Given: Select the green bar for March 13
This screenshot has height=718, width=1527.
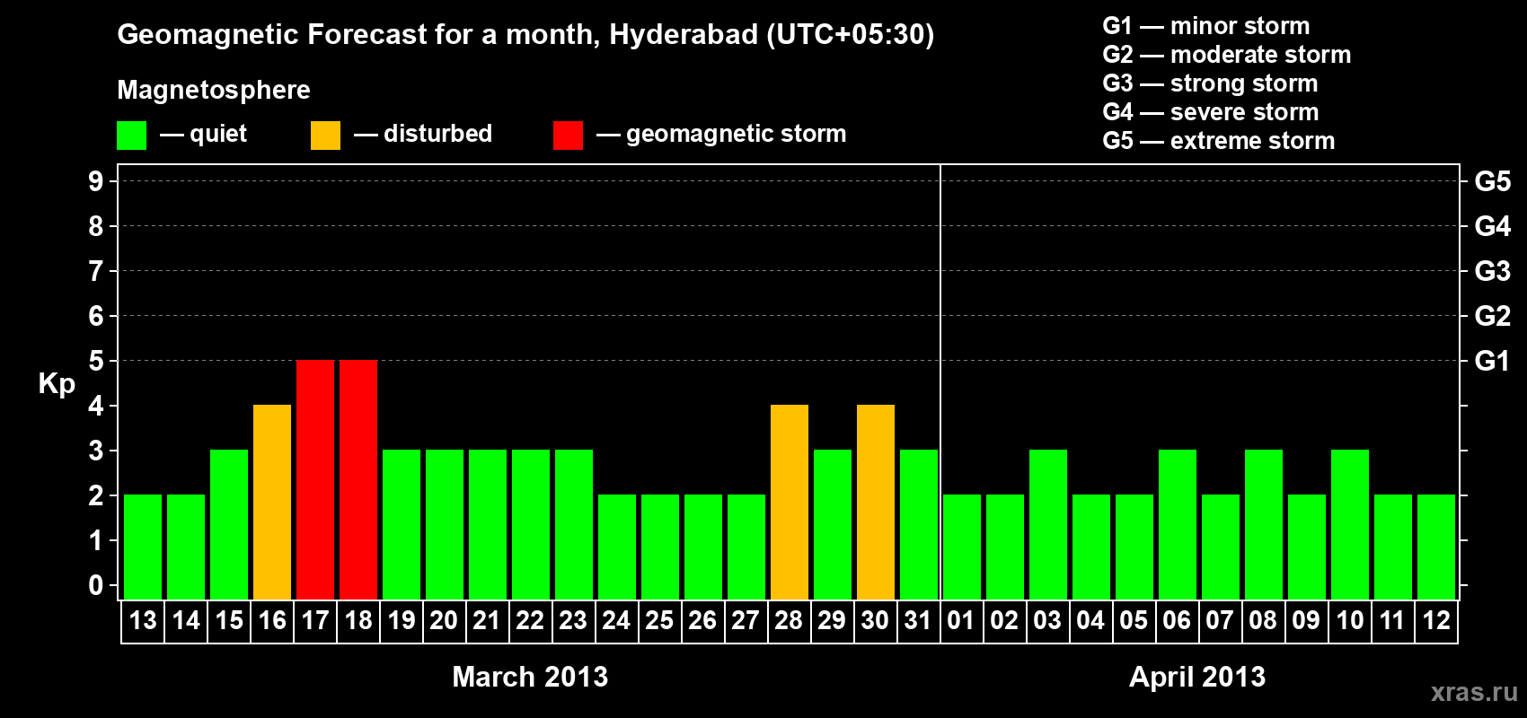Looking at the screenshot, I should point(143,547).
